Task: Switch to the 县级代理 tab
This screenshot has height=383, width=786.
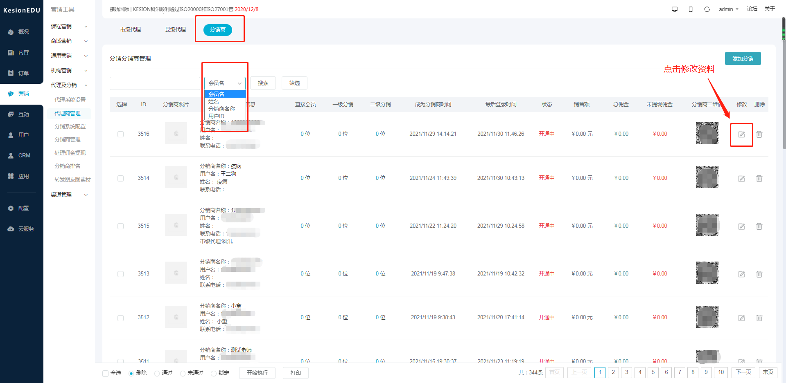Action: [x=175, y=29]
